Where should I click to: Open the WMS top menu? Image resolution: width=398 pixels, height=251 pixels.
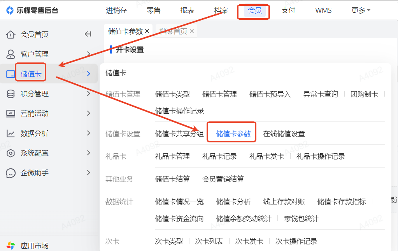(323, 10)
